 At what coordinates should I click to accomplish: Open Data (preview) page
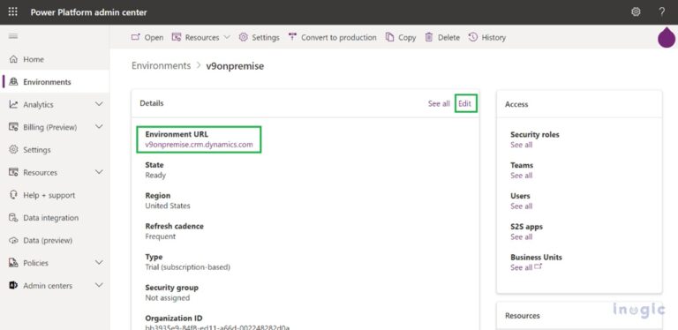tap(48, 241)
